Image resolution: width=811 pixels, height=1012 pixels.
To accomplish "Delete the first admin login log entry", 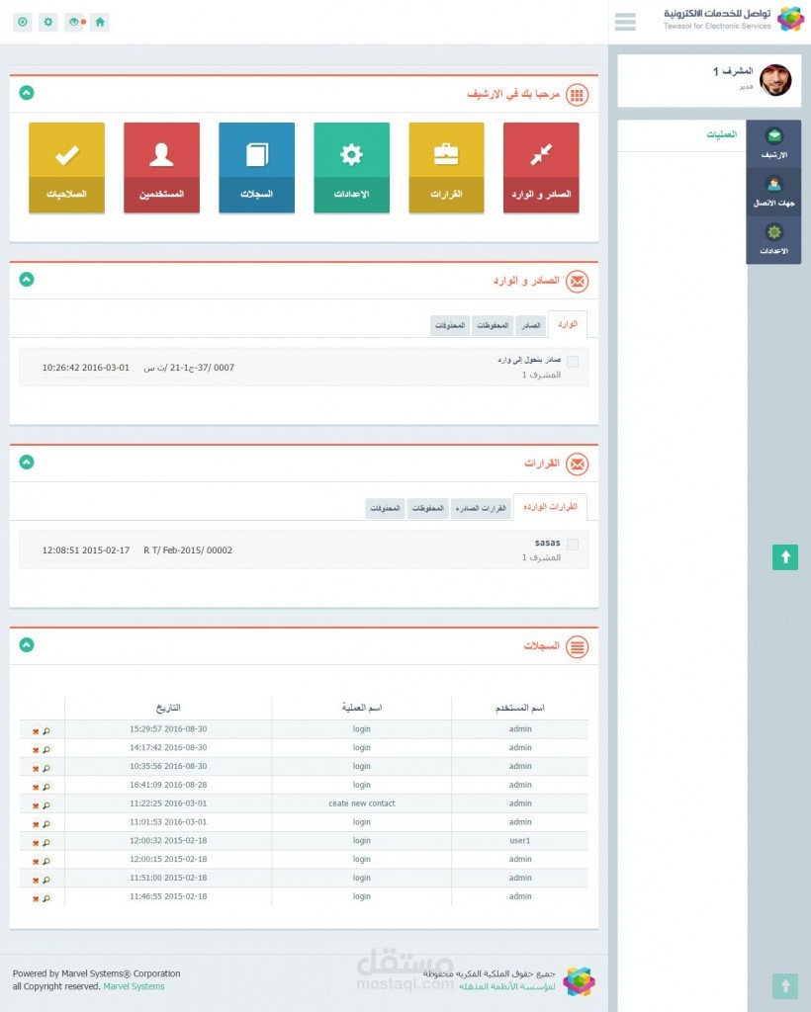I will (x=38, y=729).
